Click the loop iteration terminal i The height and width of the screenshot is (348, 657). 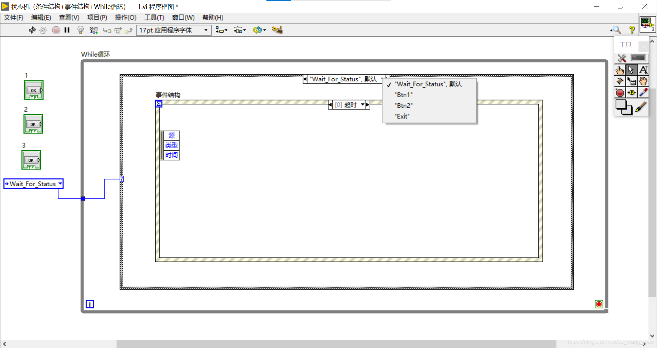point(90,304)
